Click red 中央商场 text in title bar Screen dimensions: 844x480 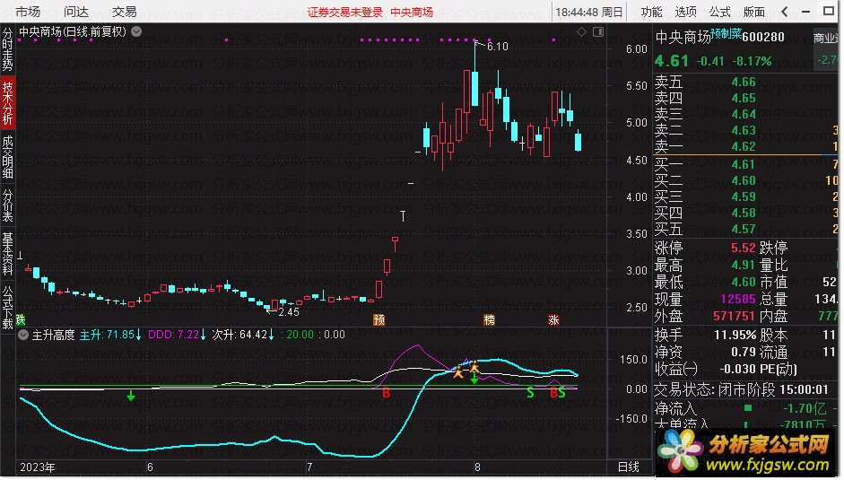click(412, 12)
